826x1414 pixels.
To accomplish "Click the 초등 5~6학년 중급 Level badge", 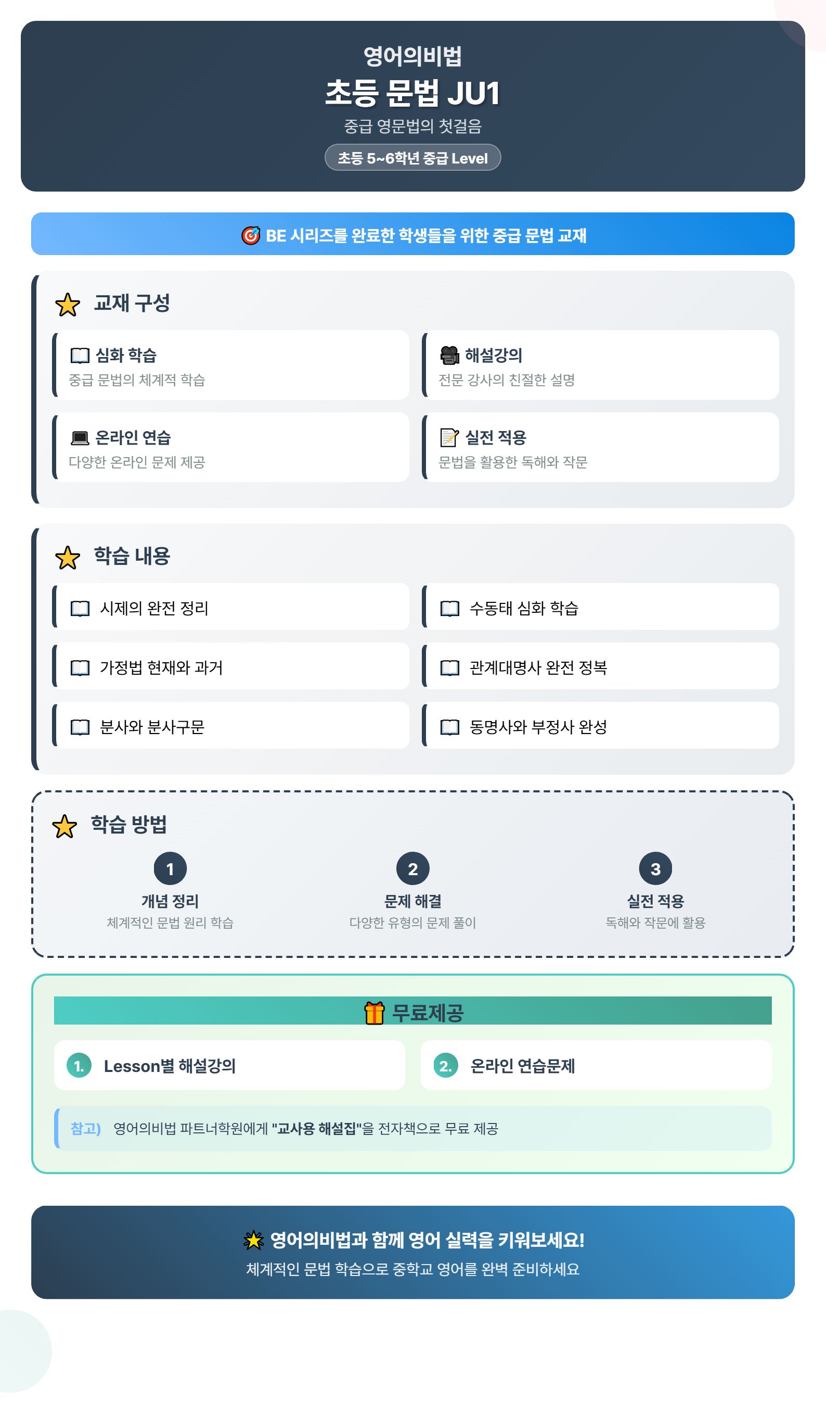I will point(412,158).
